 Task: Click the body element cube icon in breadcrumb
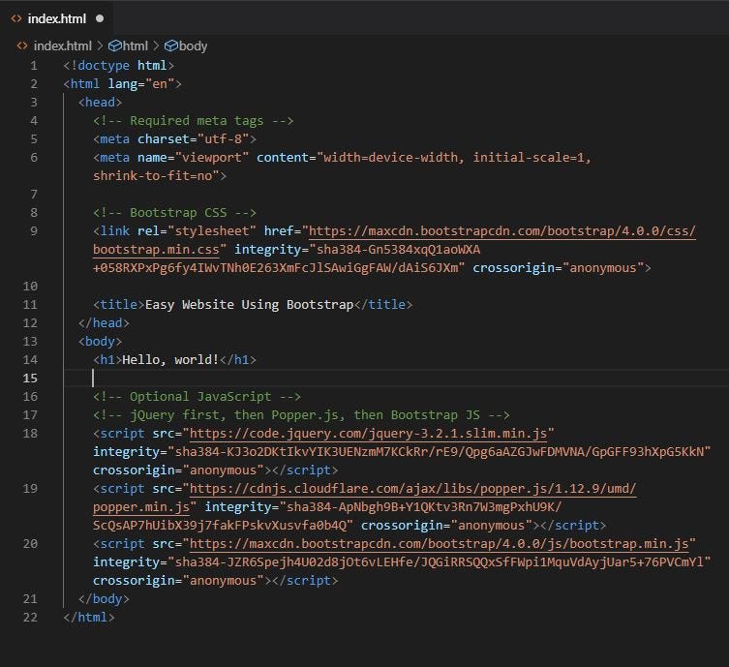click(171, 46)
